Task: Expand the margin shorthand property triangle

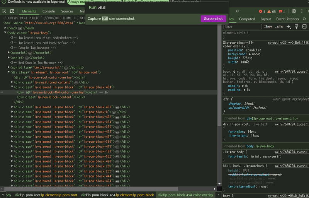Action: click(243, 86)
